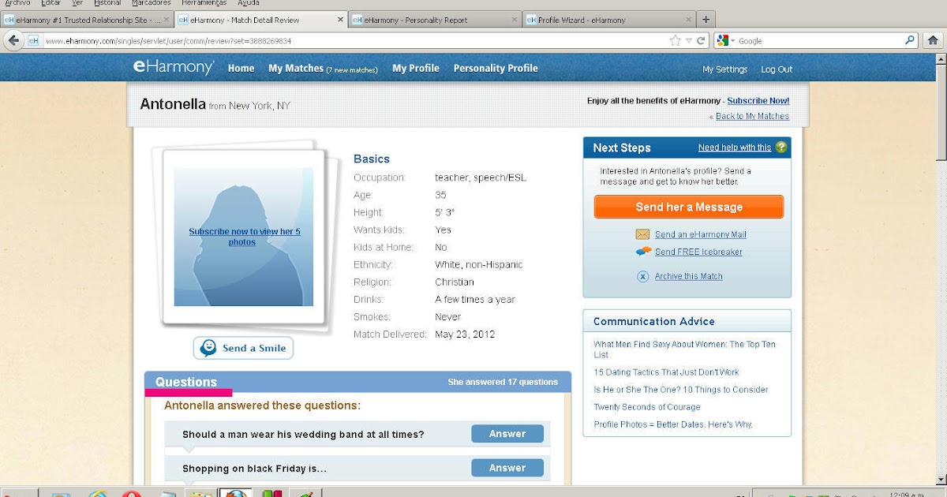Answer the wedding band question

[x=507, y=434]
